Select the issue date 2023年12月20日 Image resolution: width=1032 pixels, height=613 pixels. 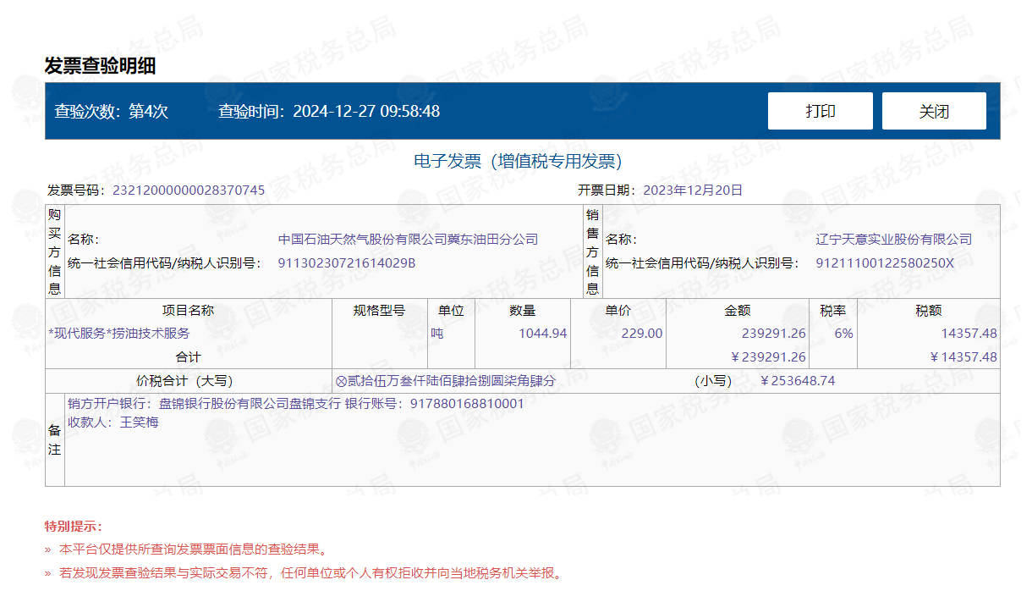(x=693, y=190)
